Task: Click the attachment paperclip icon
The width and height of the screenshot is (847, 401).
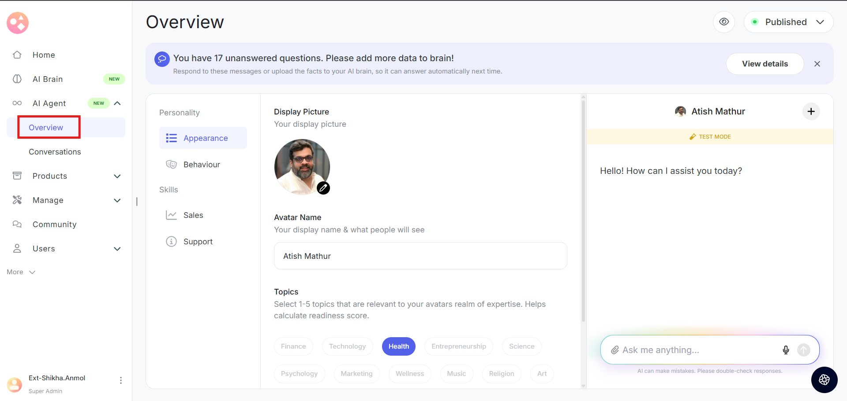Action: pos(615,350)
